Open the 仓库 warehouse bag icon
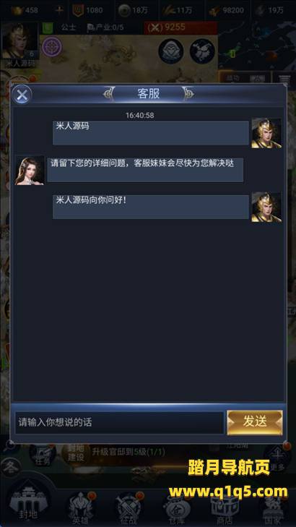Viewport: 296px width, 527px height. pyautogui.click(x=176, y=509)
